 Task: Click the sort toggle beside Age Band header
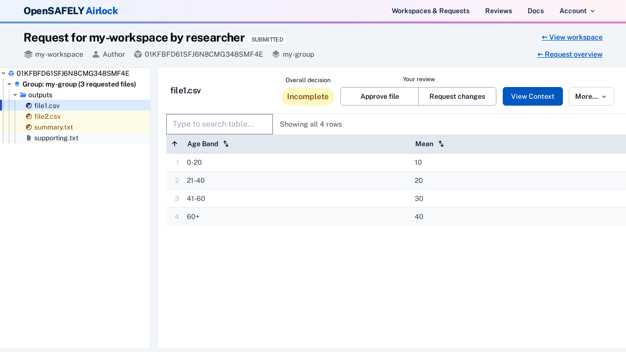click(x=225, y=144)
